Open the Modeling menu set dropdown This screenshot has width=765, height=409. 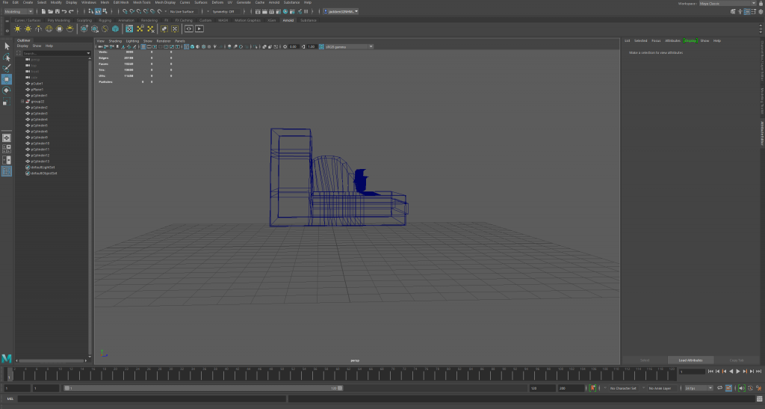19,12
